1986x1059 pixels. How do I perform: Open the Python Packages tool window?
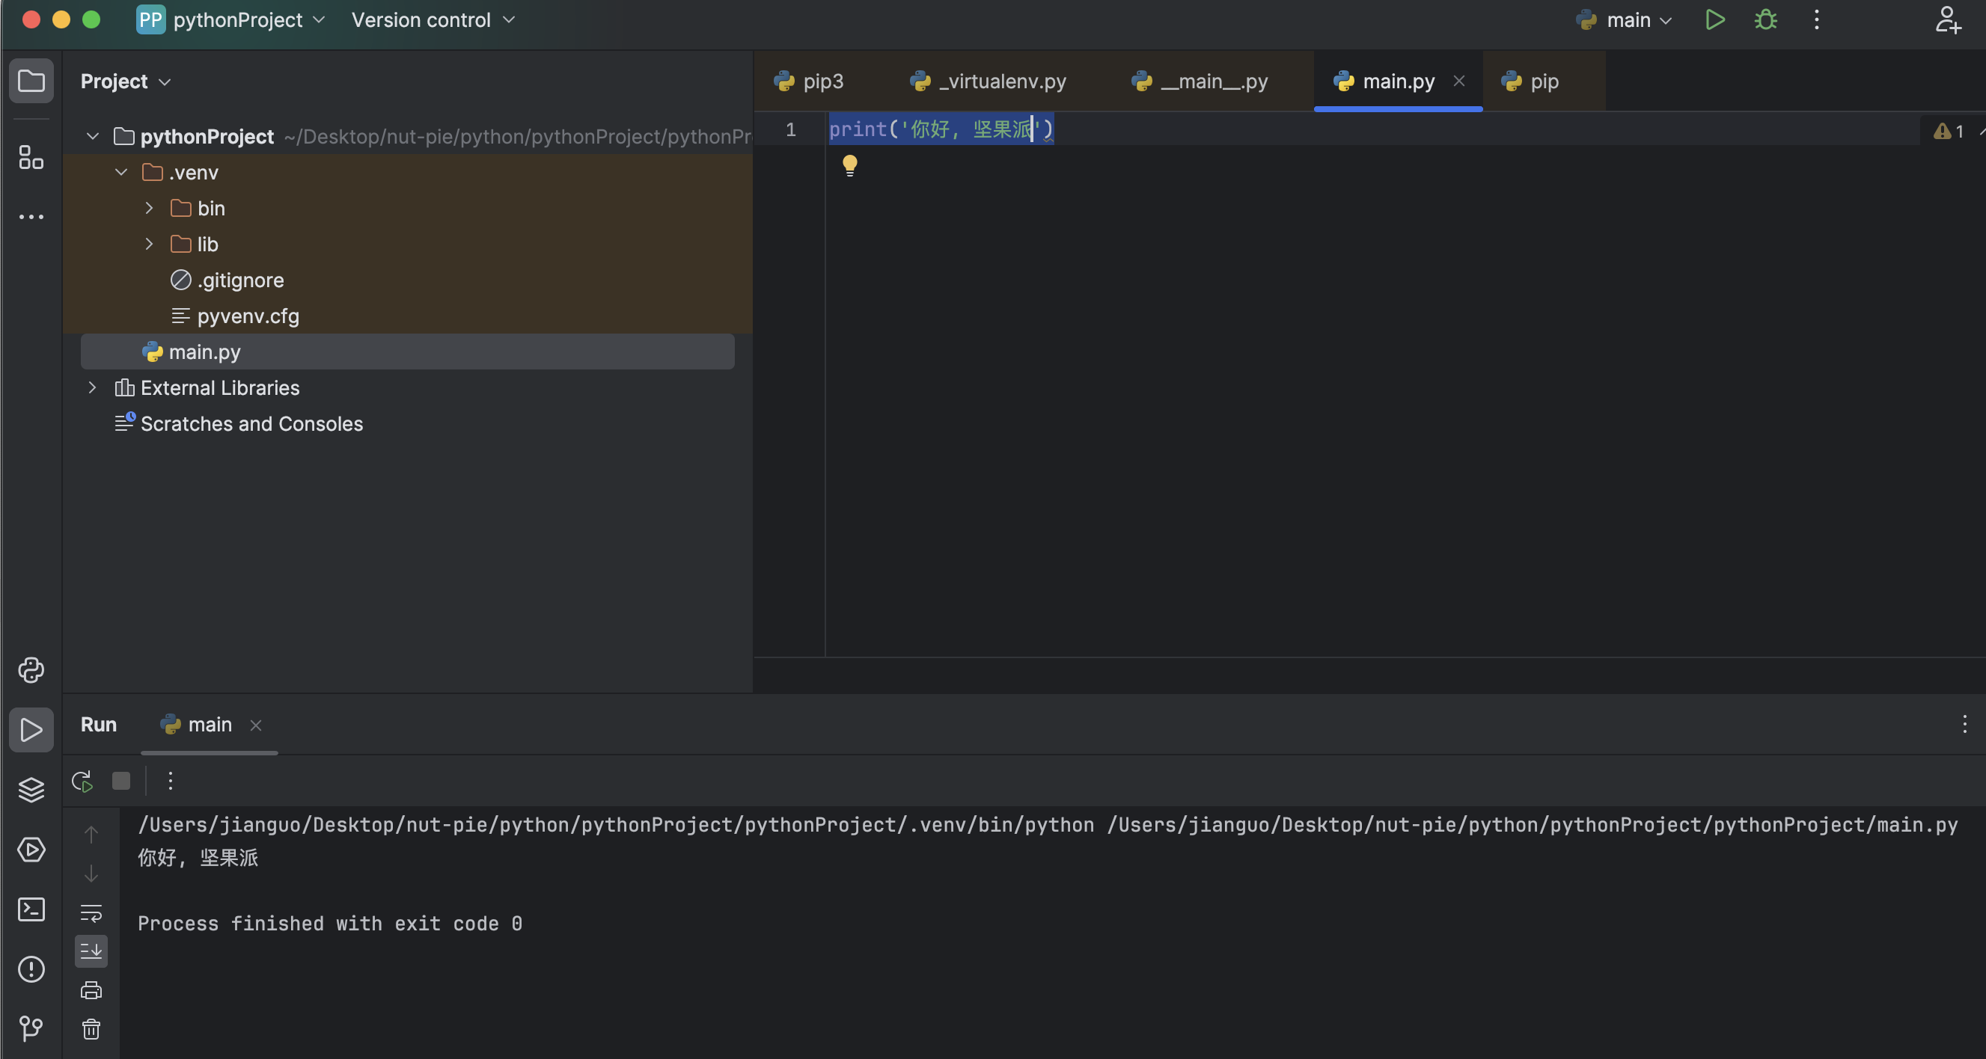[x=31, y=789]
